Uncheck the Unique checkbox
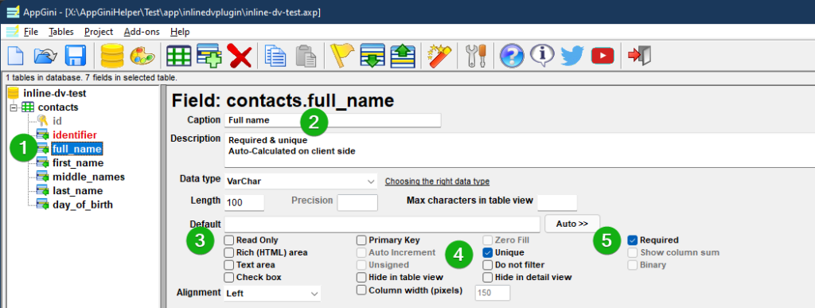The height and width of the screenshot is (308, 815). pos(488,252)
